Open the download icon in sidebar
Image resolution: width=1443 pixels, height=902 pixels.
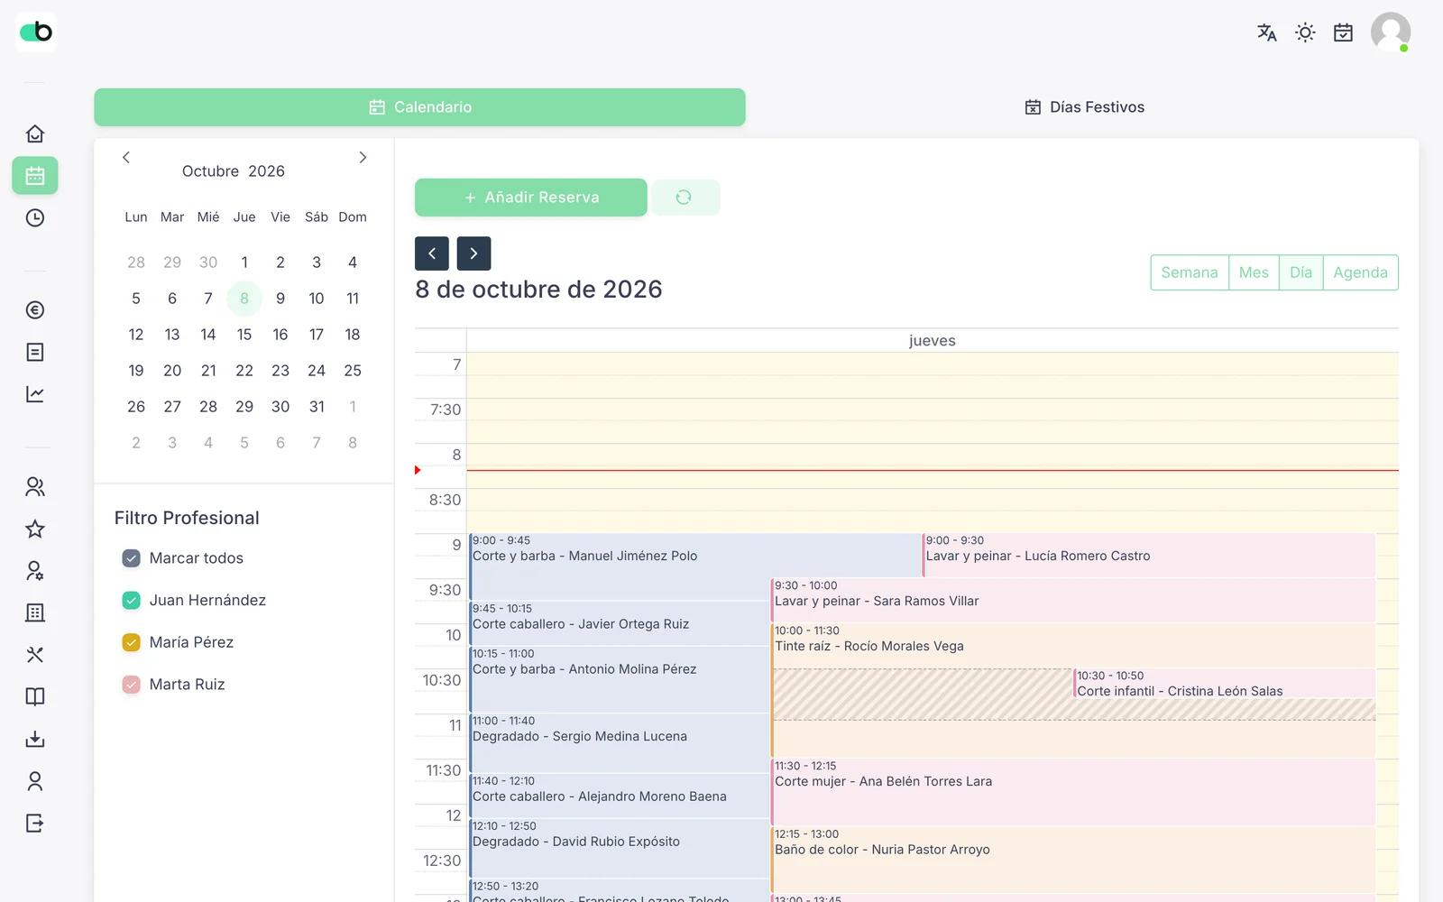(x=35, y=739)
